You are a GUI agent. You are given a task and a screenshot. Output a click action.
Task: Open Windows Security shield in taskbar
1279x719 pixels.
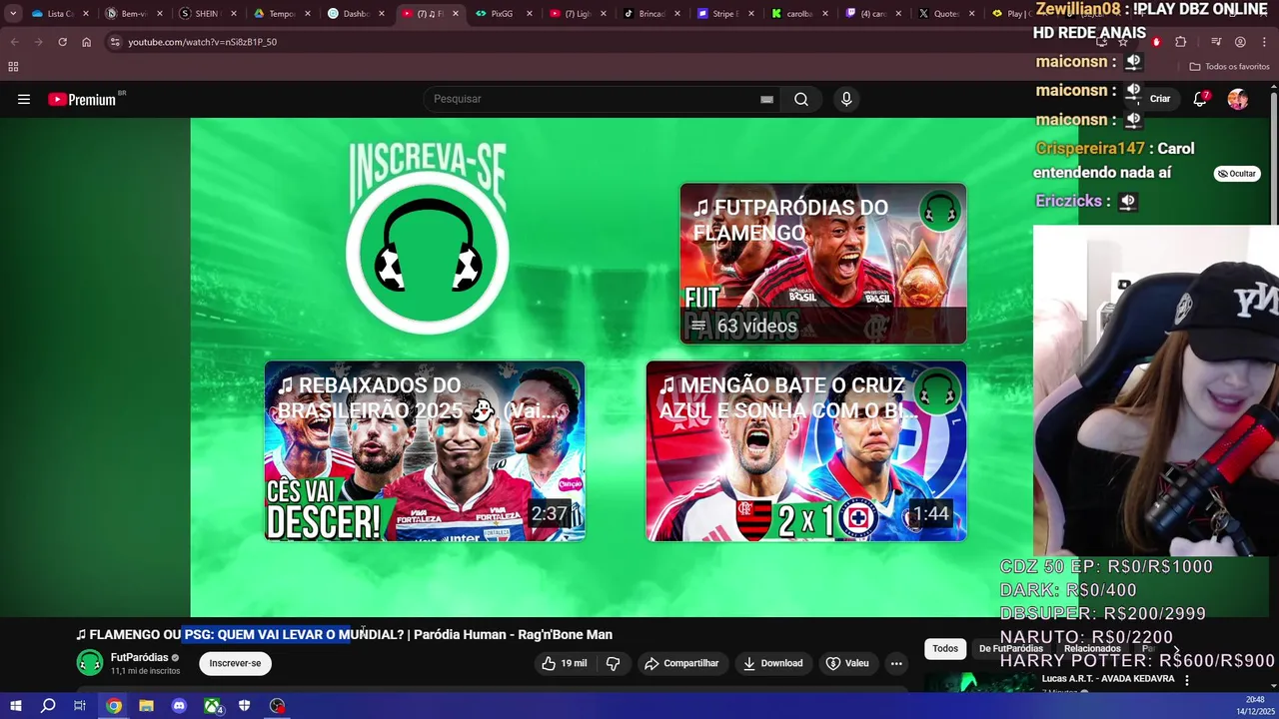pos(245,706)
